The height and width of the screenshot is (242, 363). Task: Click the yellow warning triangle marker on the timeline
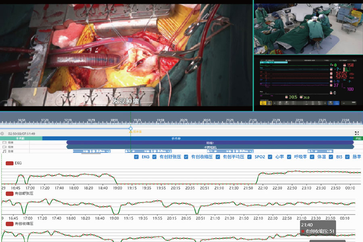coord(131,131)
